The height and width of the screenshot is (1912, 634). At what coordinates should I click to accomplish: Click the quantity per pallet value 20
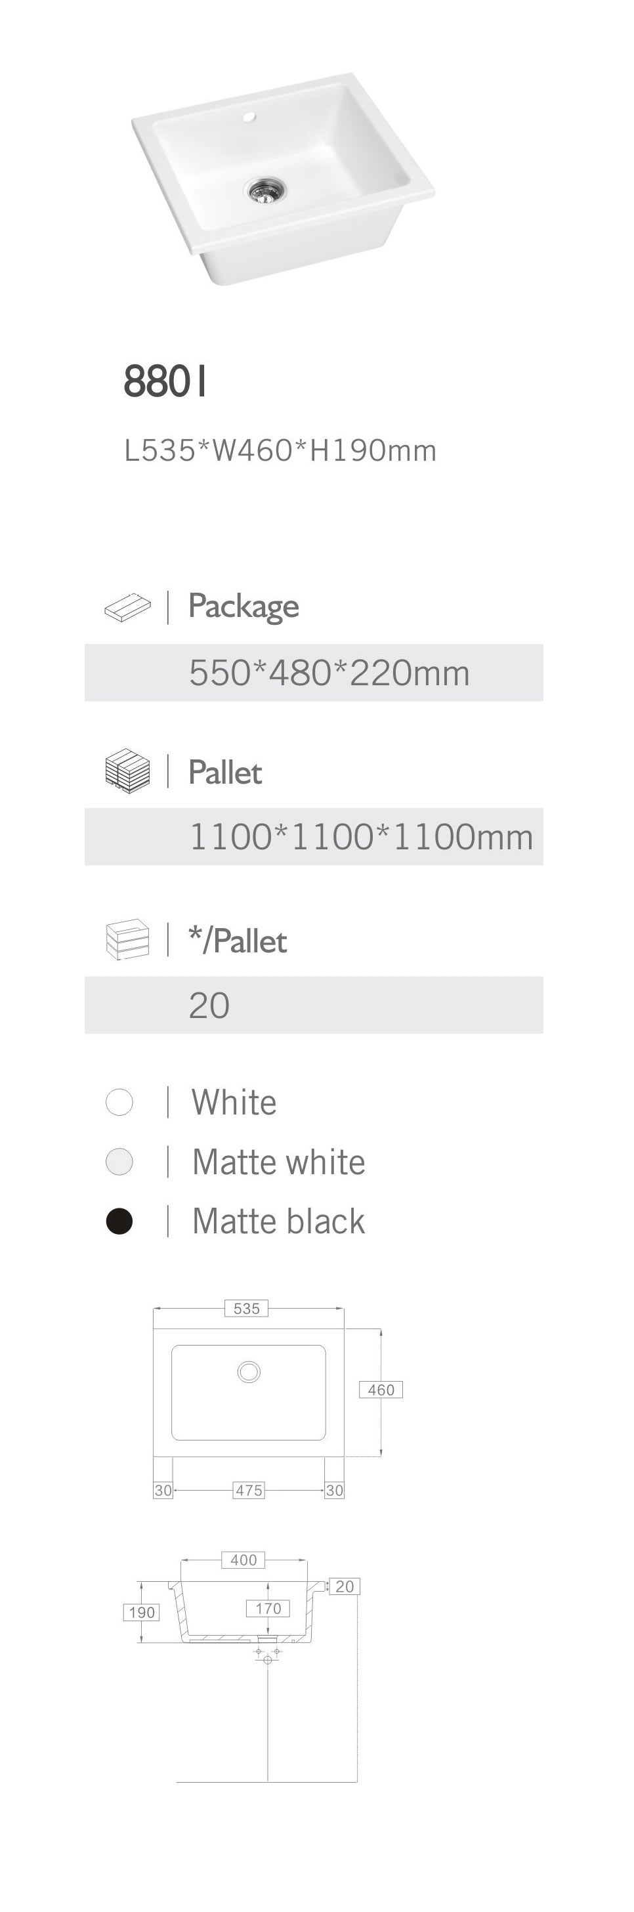(209, 1006)
